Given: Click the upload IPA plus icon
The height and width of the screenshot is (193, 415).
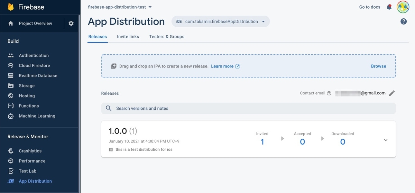Looking at the screenshot, I should pyautogui.click(x=114, y=66).
